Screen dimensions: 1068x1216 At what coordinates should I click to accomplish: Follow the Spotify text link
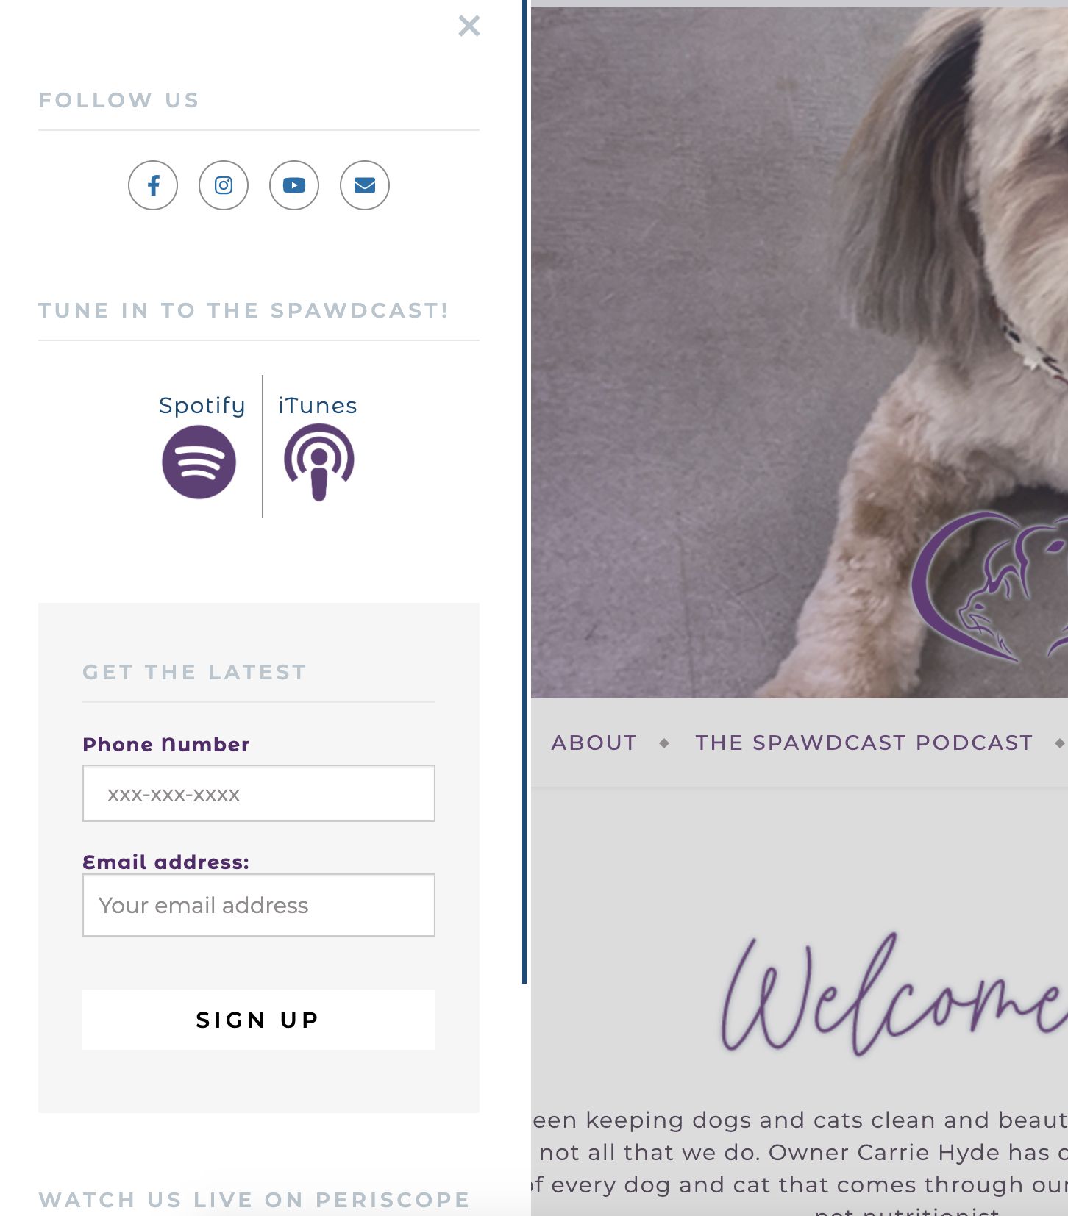(x=202, y=406)
